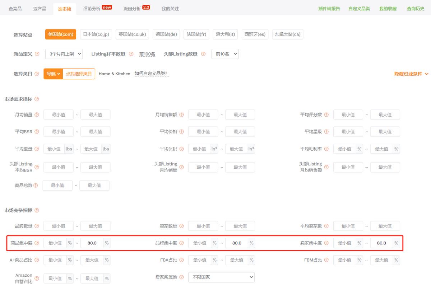Click the help icon beside 平均BSR
This screenshot has width=431, height=290.
tap(37, 132)
